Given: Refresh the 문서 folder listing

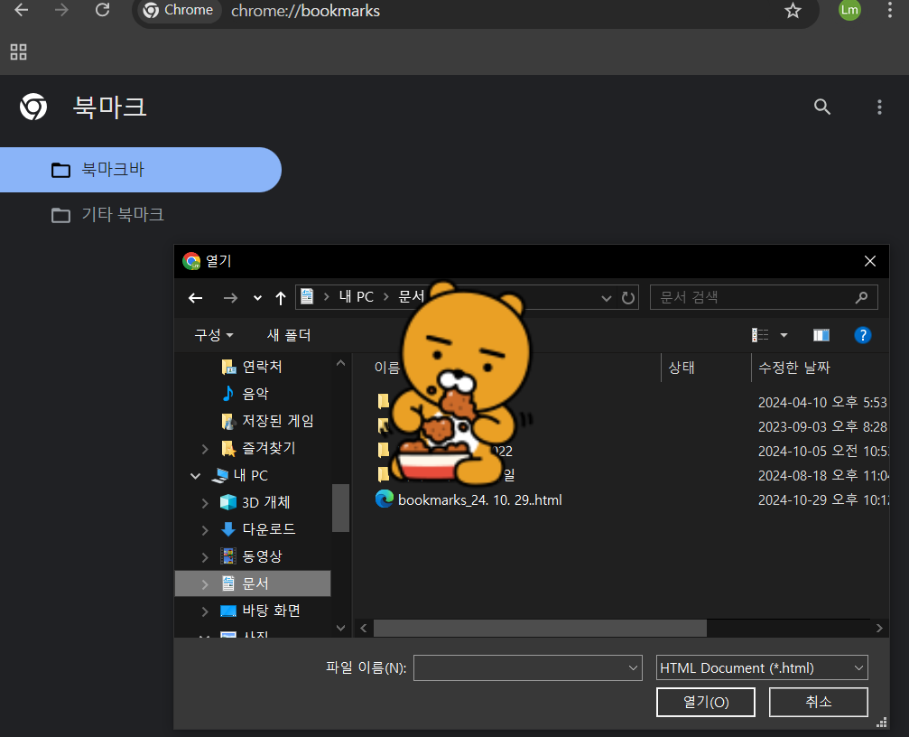Looking at the screenshot, I should (x=628, y=298).
